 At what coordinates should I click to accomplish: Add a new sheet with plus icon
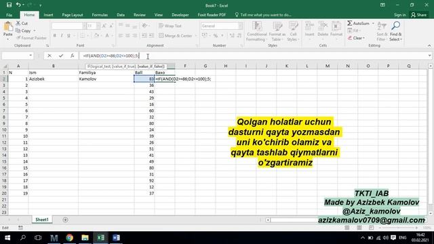point(65,220)
